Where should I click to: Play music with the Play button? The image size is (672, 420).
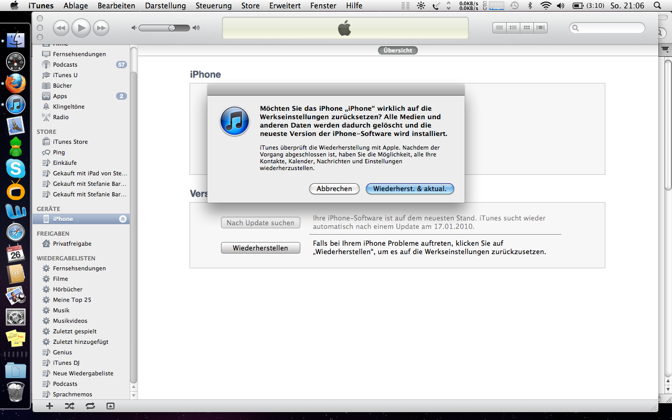tap(81, 28)
